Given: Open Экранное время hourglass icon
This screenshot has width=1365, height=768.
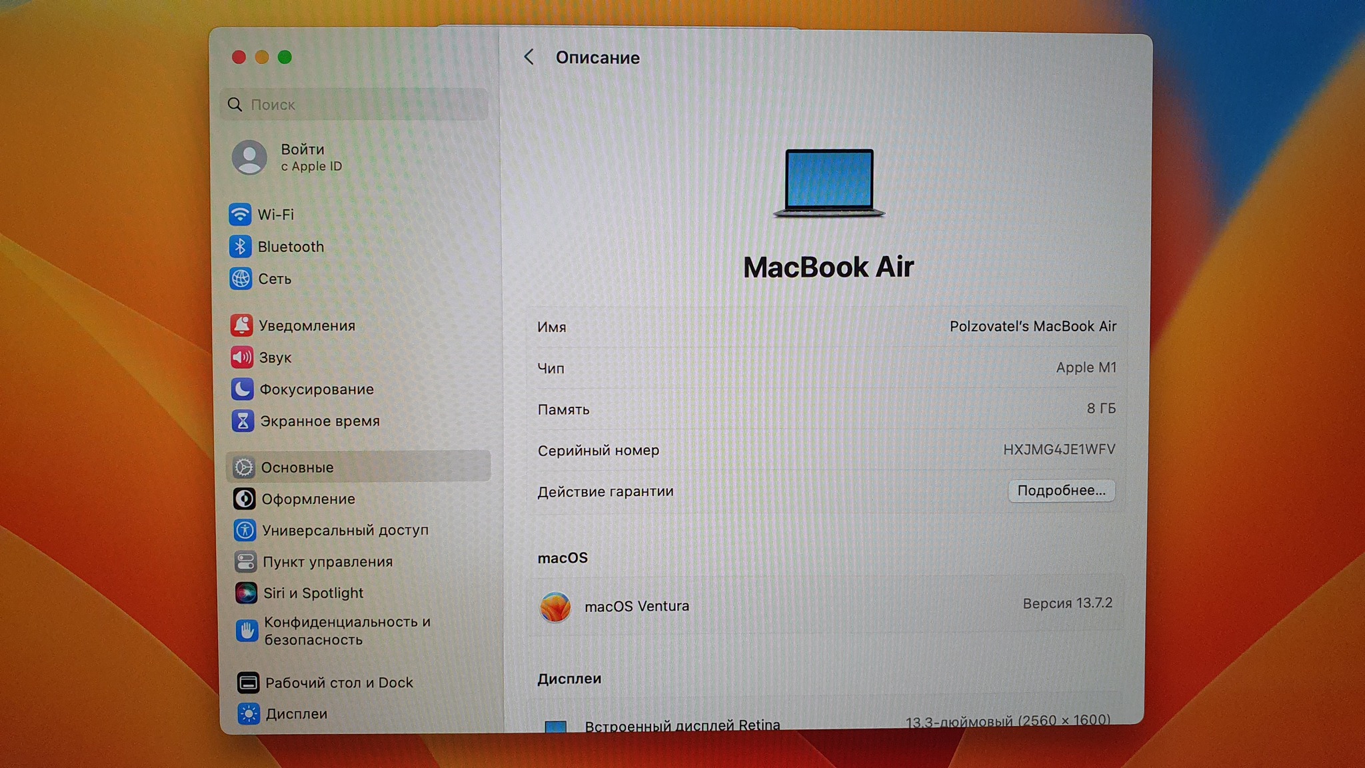Looking at the screenshot, I should click(243, 421).
